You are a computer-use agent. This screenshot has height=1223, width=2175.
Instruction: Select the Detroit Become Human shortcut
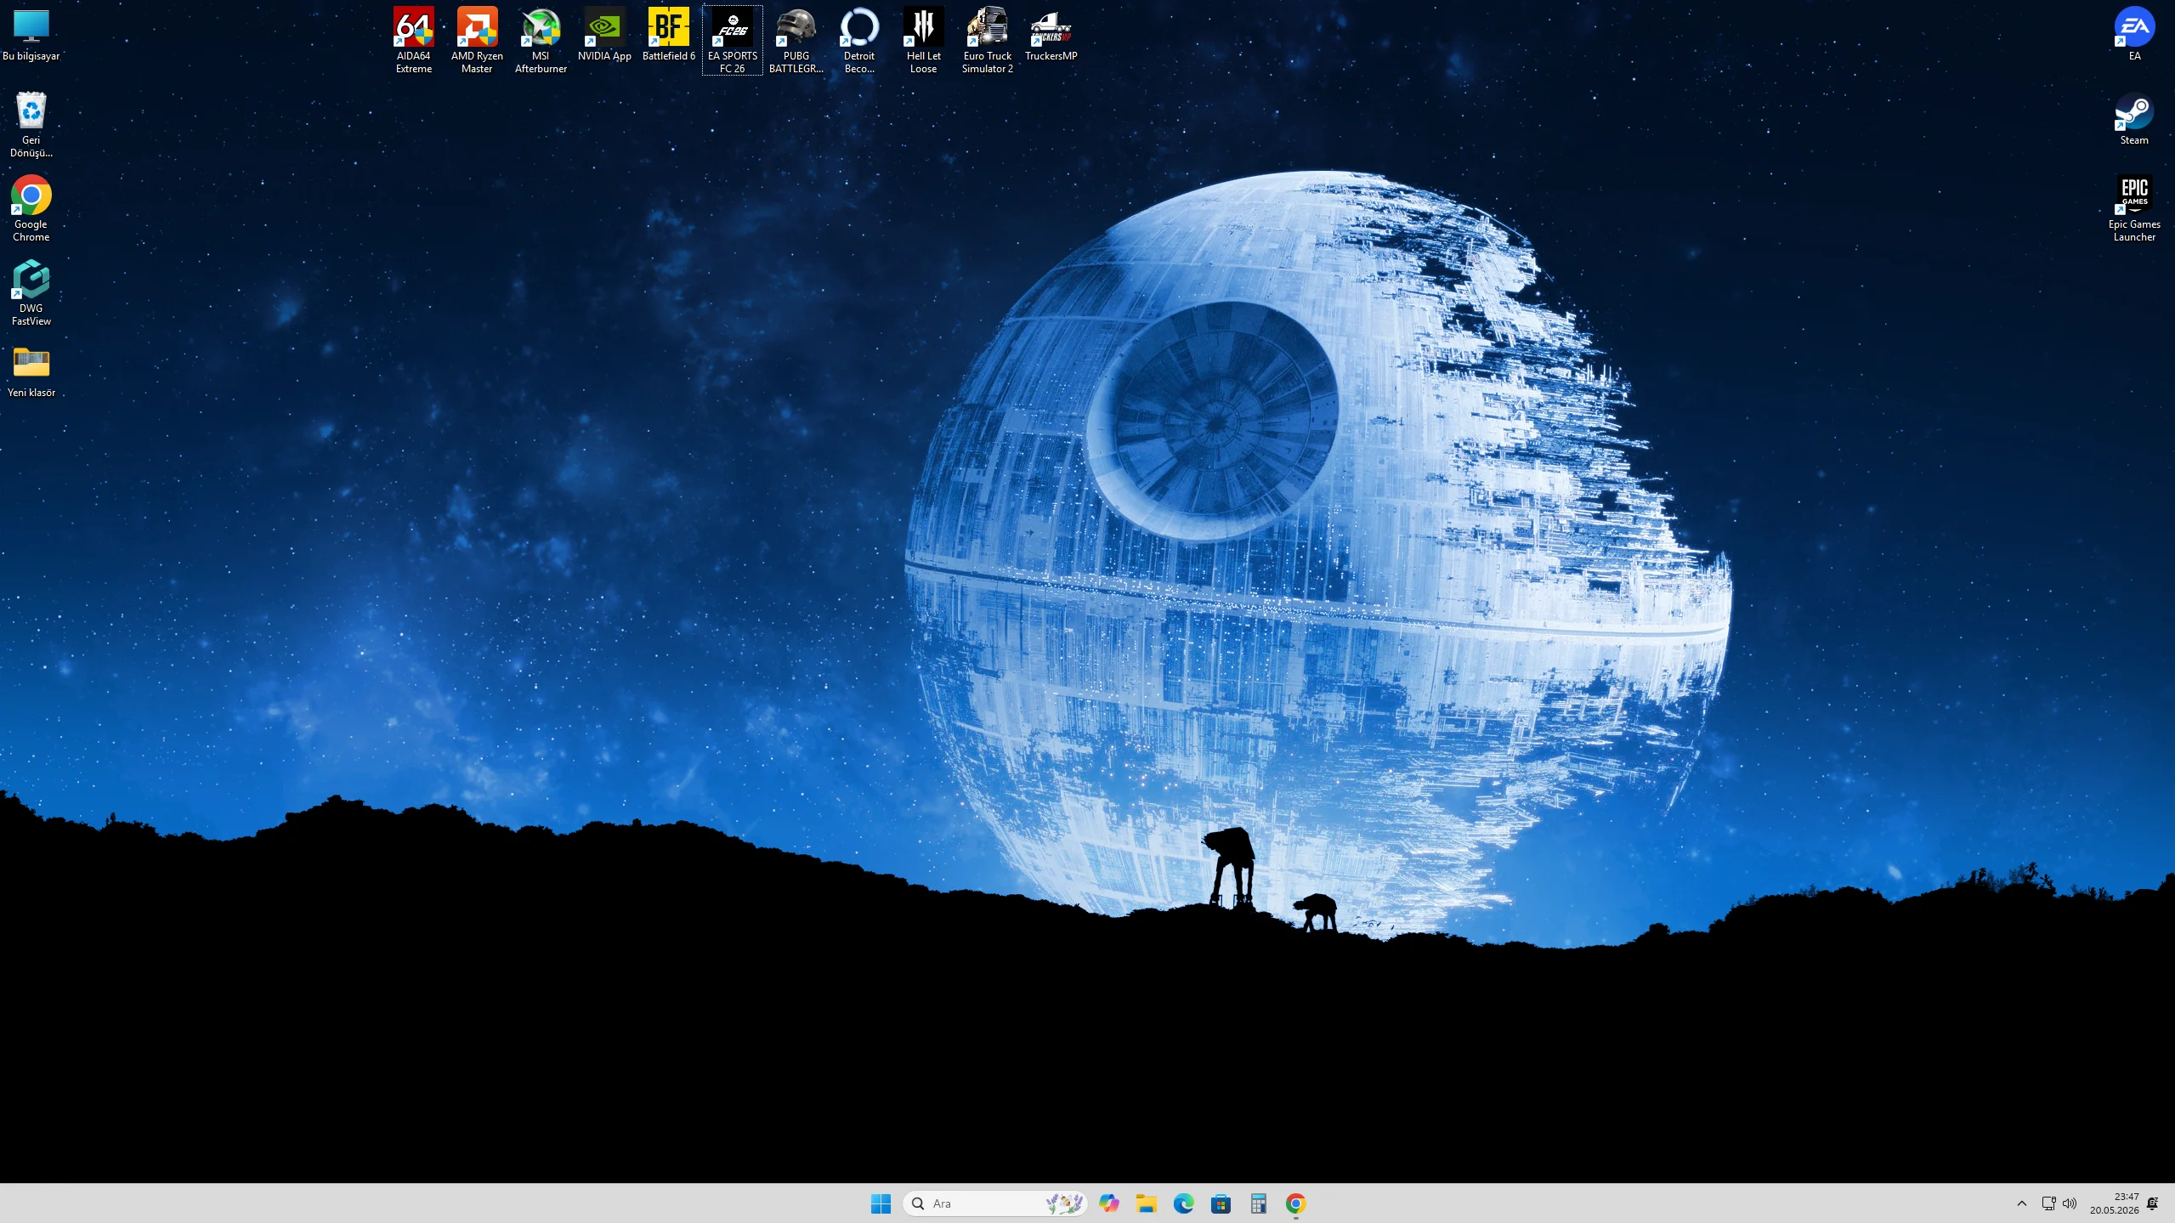coord(859,40)
